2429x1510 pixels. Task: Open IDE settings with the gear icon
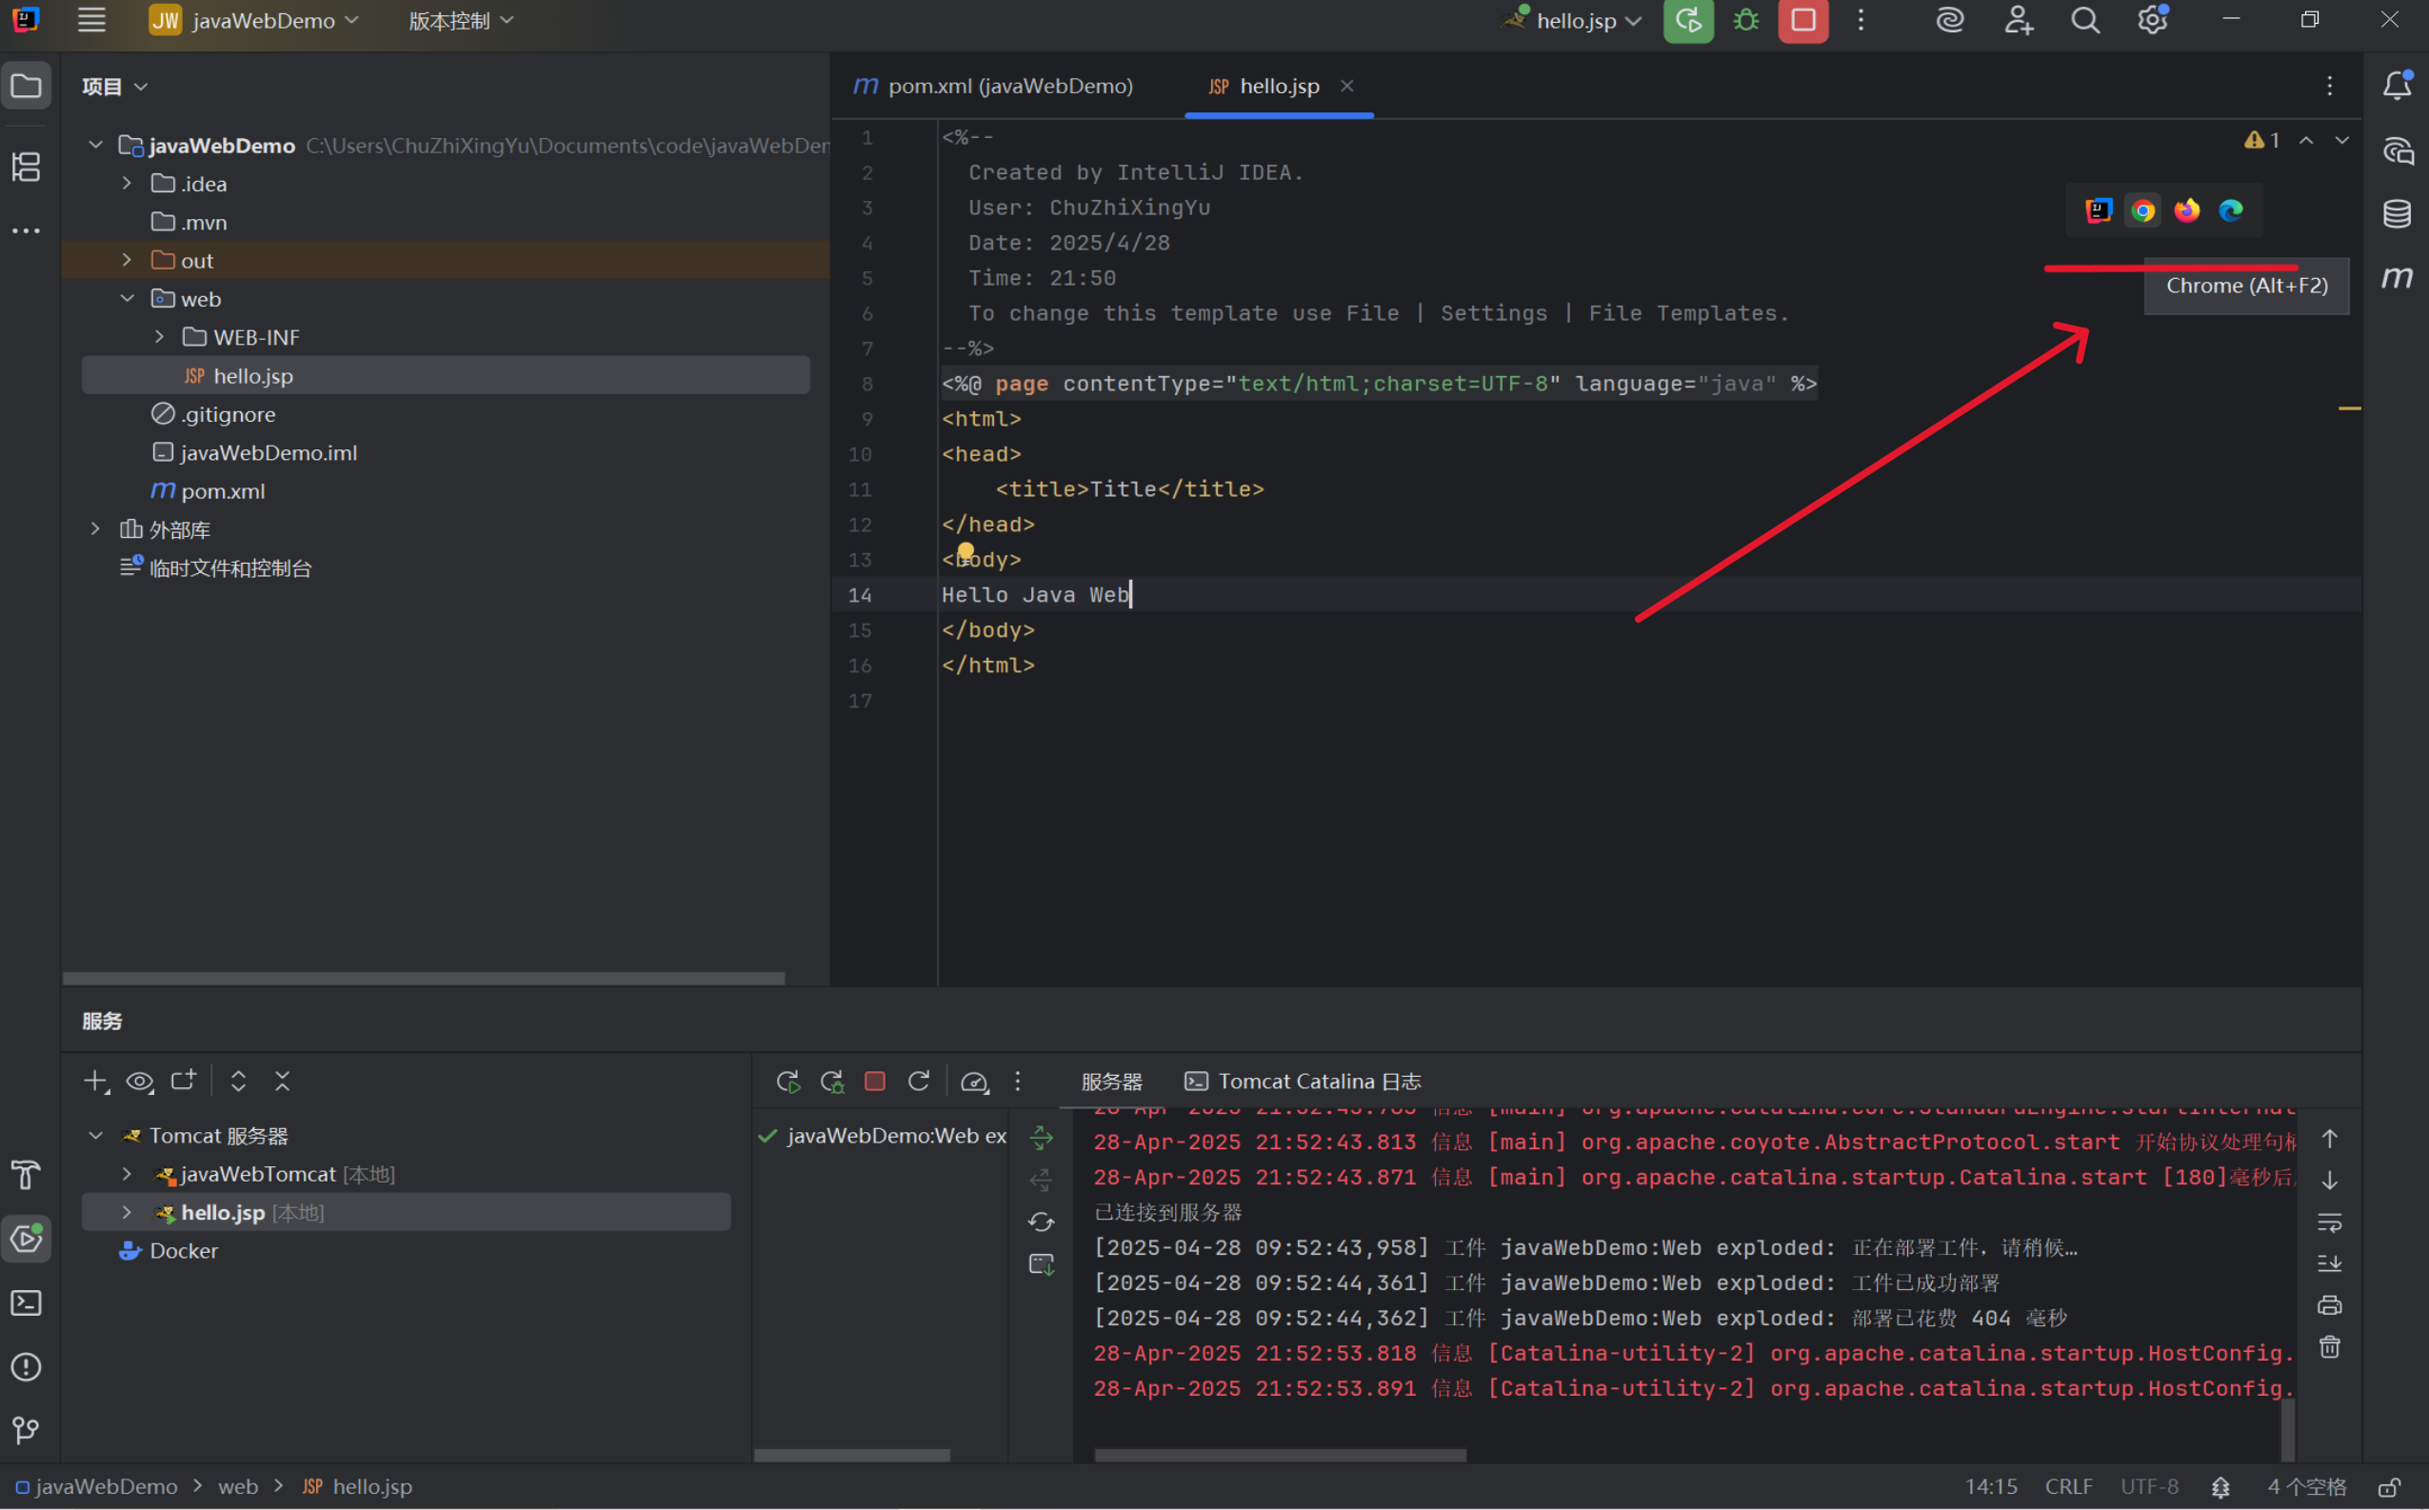(2152, 19)
